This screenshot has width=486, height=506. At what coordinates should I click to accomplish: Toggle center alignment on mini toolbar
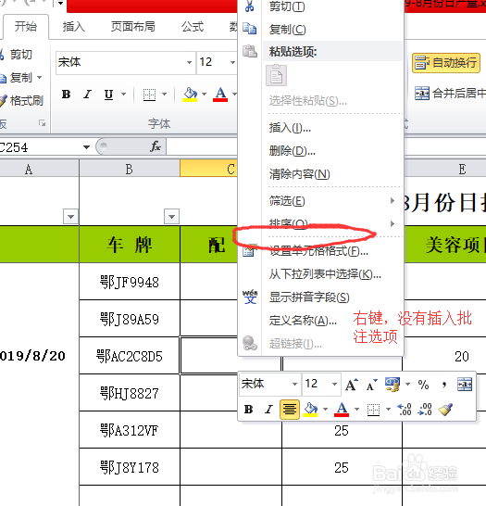290,410
